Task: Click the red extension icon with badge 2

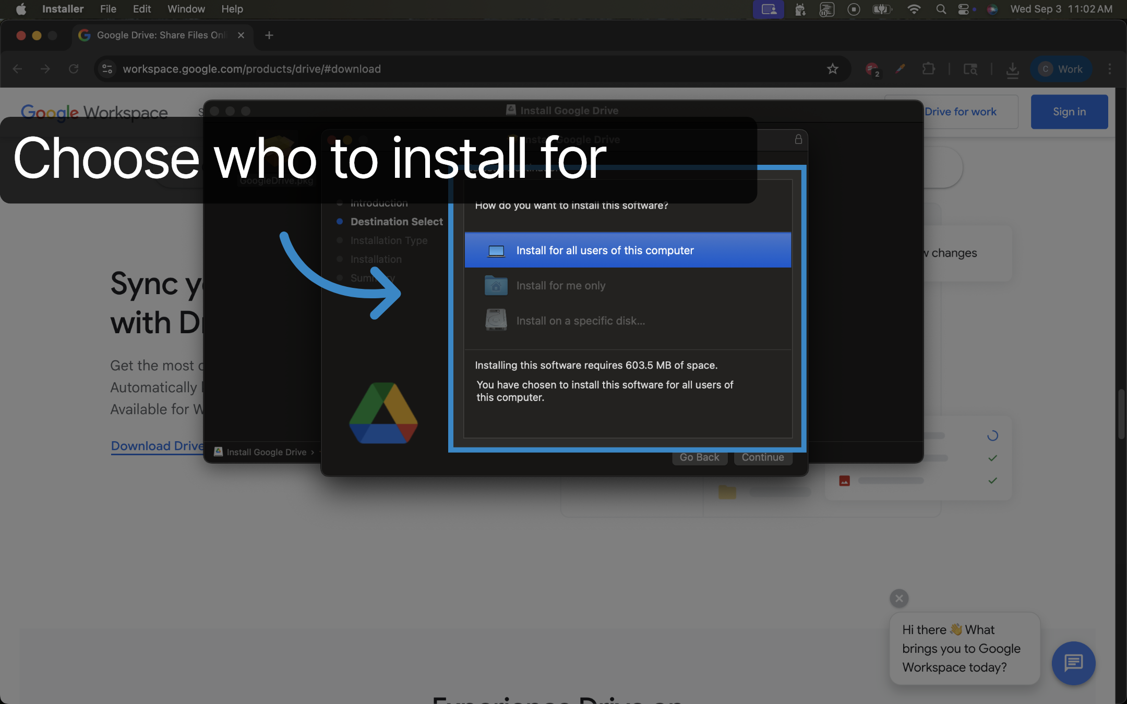Action: click(x=872, y=69)
